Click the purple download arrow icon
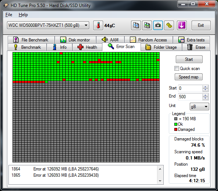Image resolution: width=218 pixels, height=191 pixels. (x=182, y=25)
